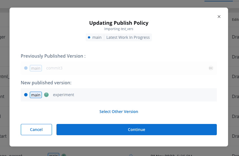Click the Importing test_vers subtitle

tap(119, 29)
